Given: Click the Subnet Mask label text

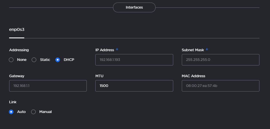Looking at the screenshot, I should tap(193, 50).
